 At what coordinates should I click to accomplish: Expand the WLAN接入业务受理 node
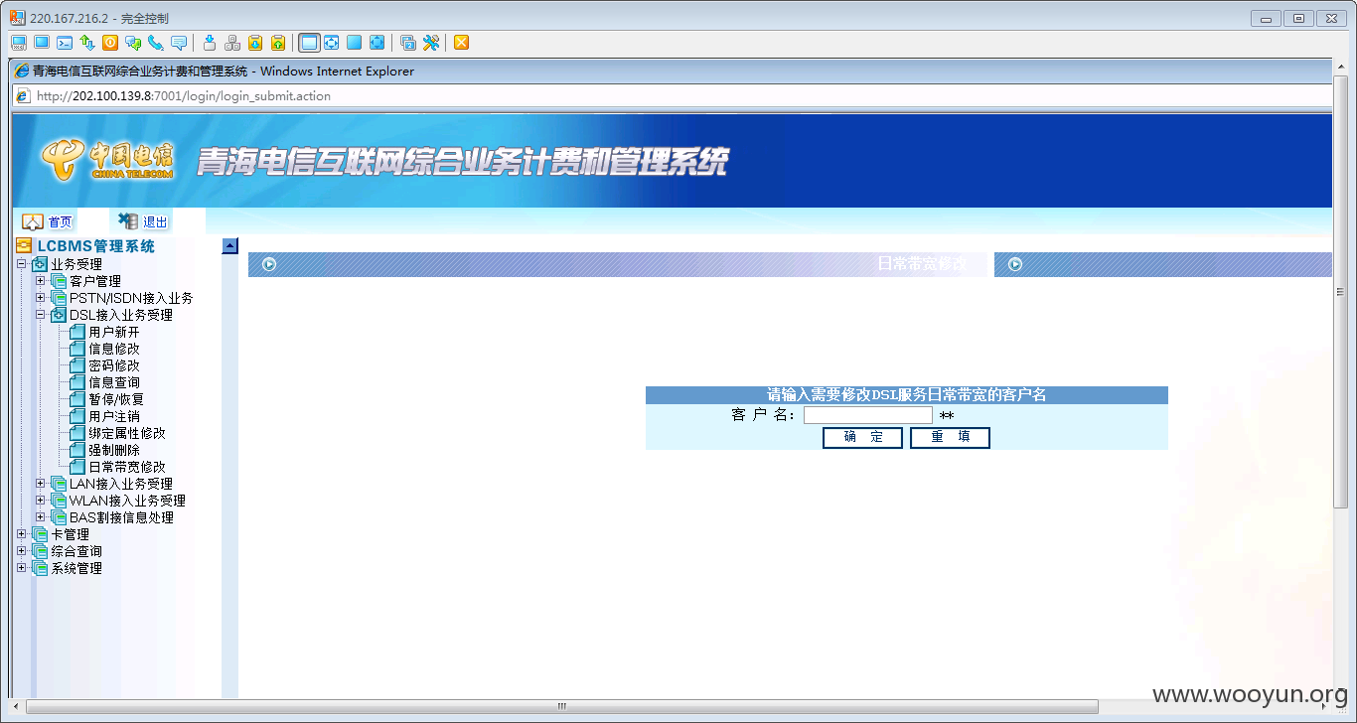click(41, 501)
